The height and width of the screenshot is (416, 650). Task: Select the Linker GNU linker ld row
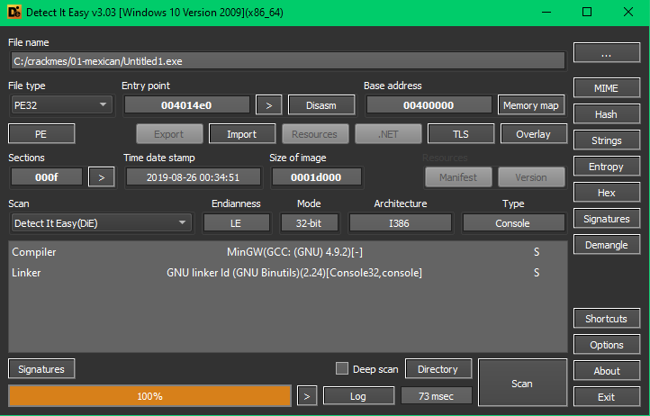coord(287,273)
